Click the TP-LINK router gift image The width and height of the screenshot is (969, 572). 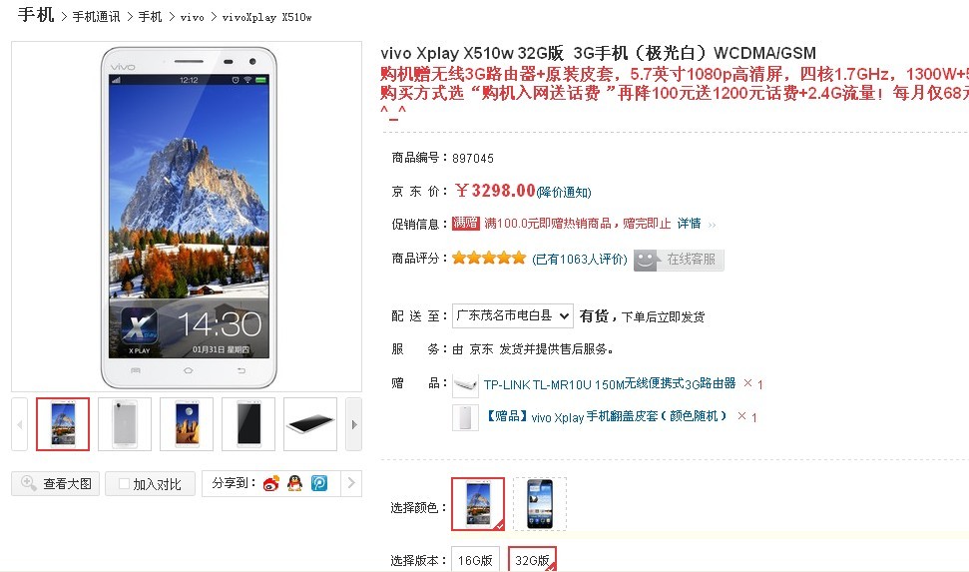click(x=465, y=384)
